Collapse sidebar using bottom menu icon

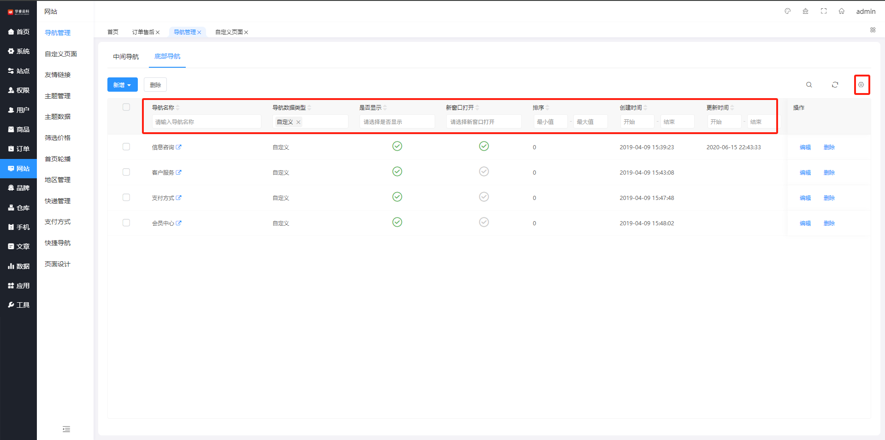tap(66, 429)
